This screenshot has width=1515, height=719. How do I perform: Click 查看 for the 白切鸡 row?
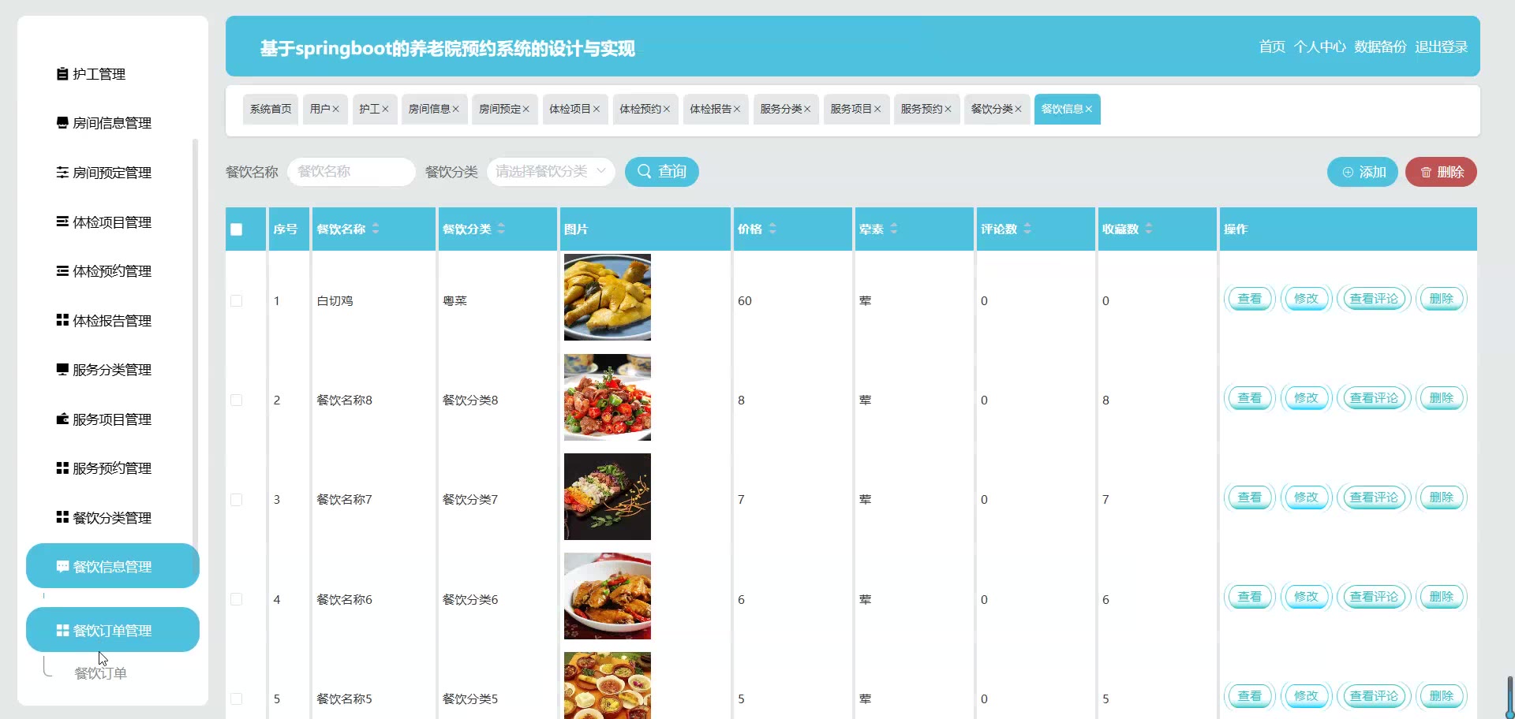[x=1249, y=299]
